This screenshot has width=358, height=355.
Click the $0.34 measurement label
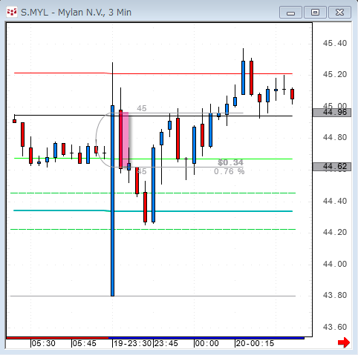230,162
